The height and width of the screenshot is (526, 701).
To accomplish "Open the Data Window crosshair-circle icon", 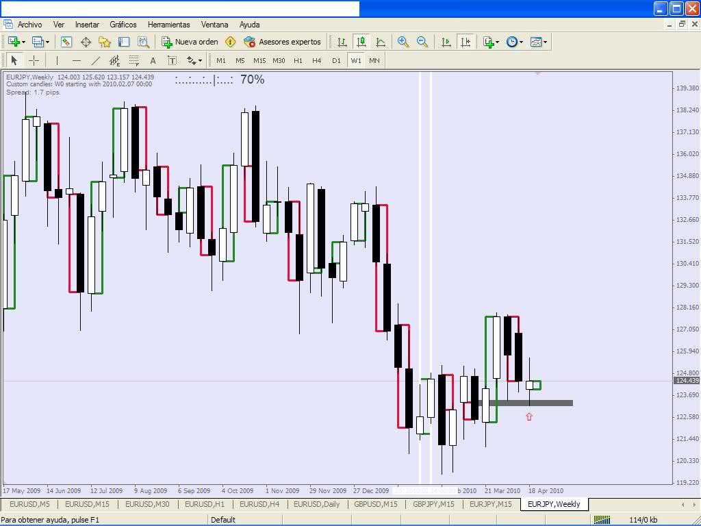I will 86,42.
